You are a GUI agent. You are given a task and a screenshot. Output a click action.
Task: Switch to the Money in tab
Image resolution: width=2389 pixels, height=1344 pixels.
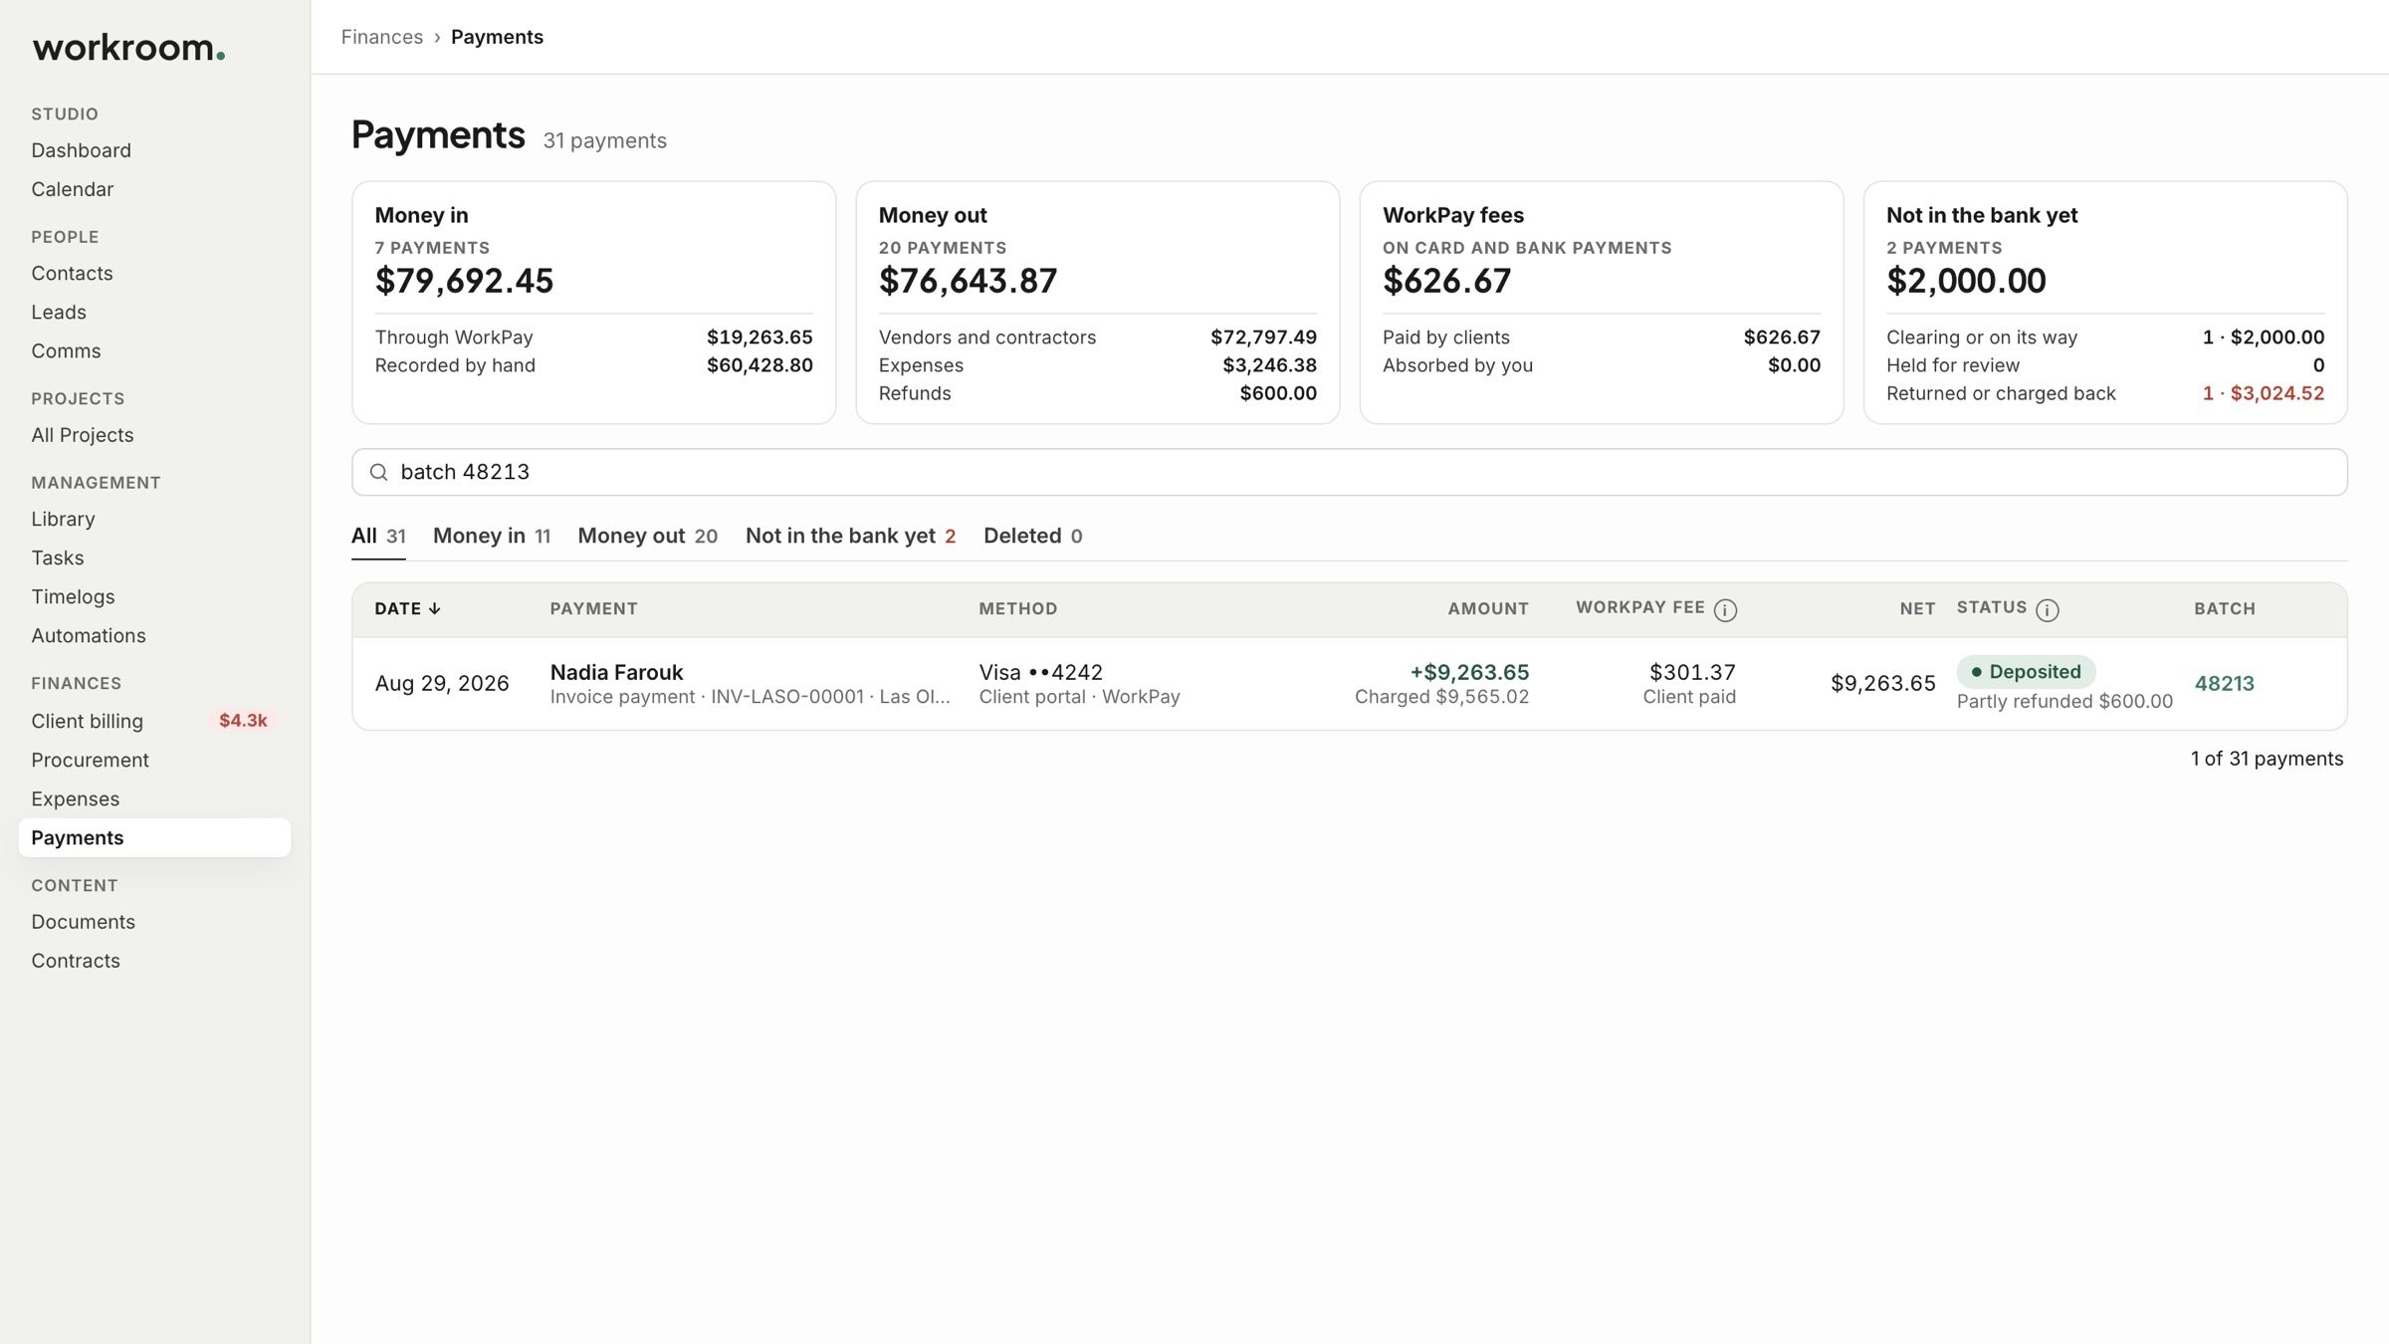(x=492, y=536)
